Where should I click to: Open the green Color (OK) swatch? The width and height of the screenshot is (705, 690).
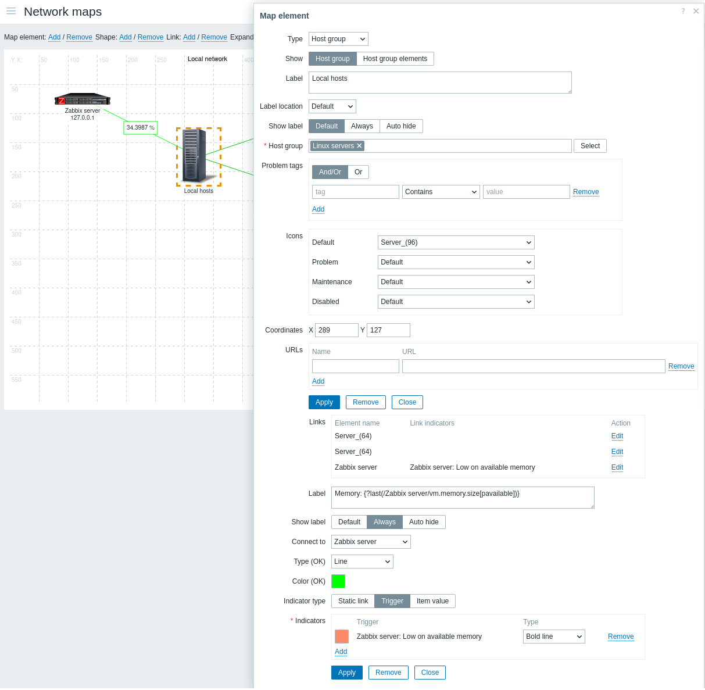[338, 581]
